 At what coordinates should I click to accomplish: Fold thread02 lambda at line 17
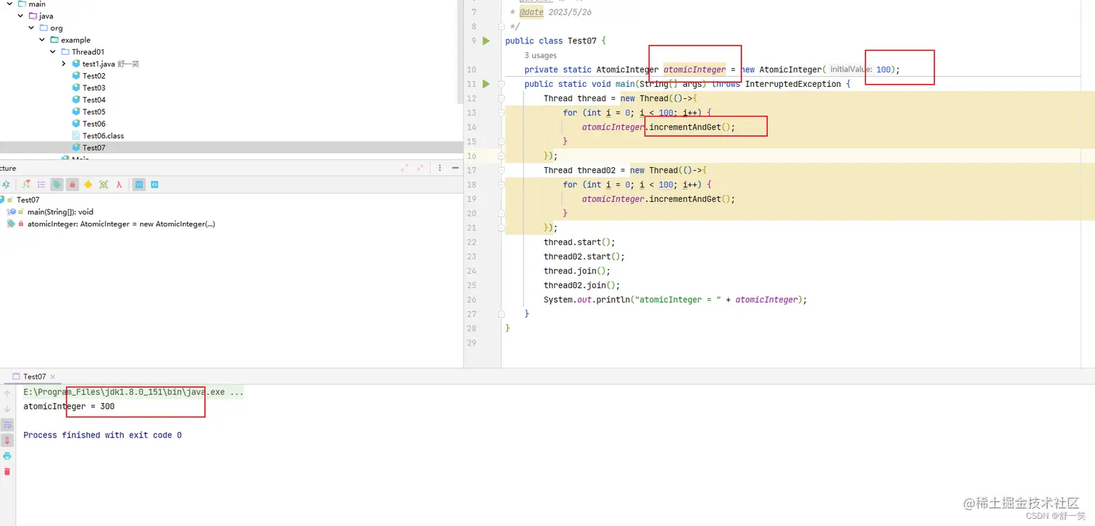[x=500, y=170]
